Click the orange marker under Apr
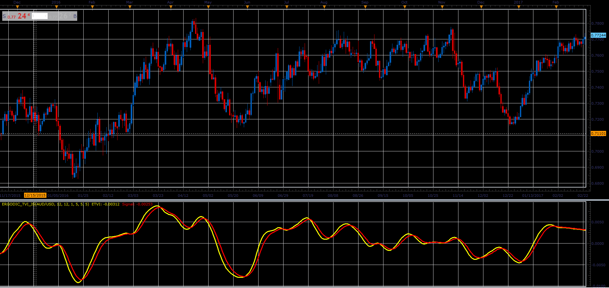Viewport: 609px width, 288px height. click(x=171, y=7)
